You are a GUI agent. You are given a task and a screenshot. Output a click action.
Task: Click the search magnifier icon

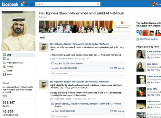98,4
